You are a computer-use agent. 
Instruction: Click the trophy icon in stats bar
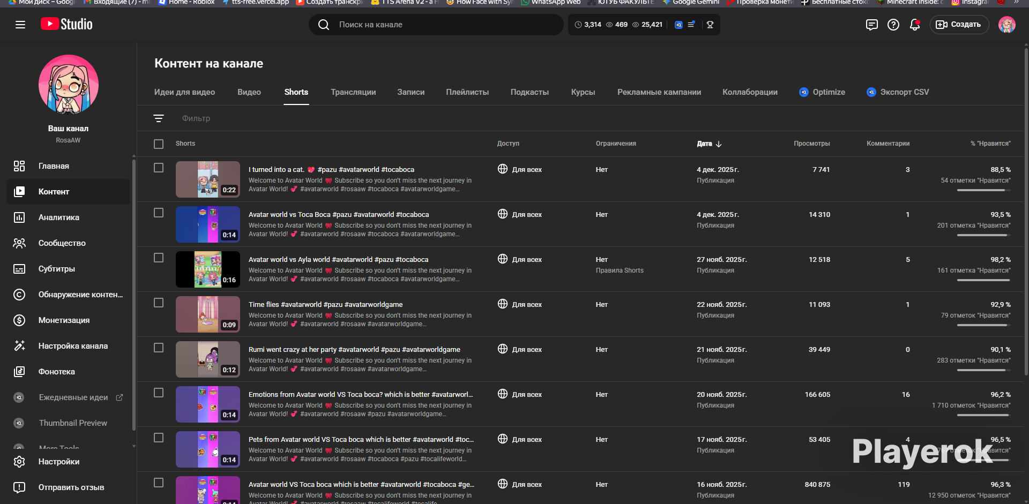click(710, 25)
